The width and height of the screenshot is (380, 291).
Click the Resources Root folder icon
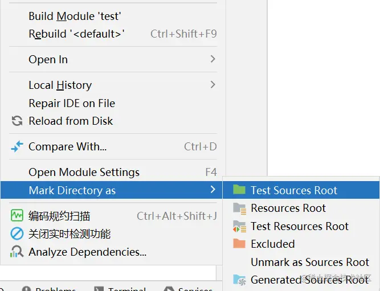tap(239, 208)
